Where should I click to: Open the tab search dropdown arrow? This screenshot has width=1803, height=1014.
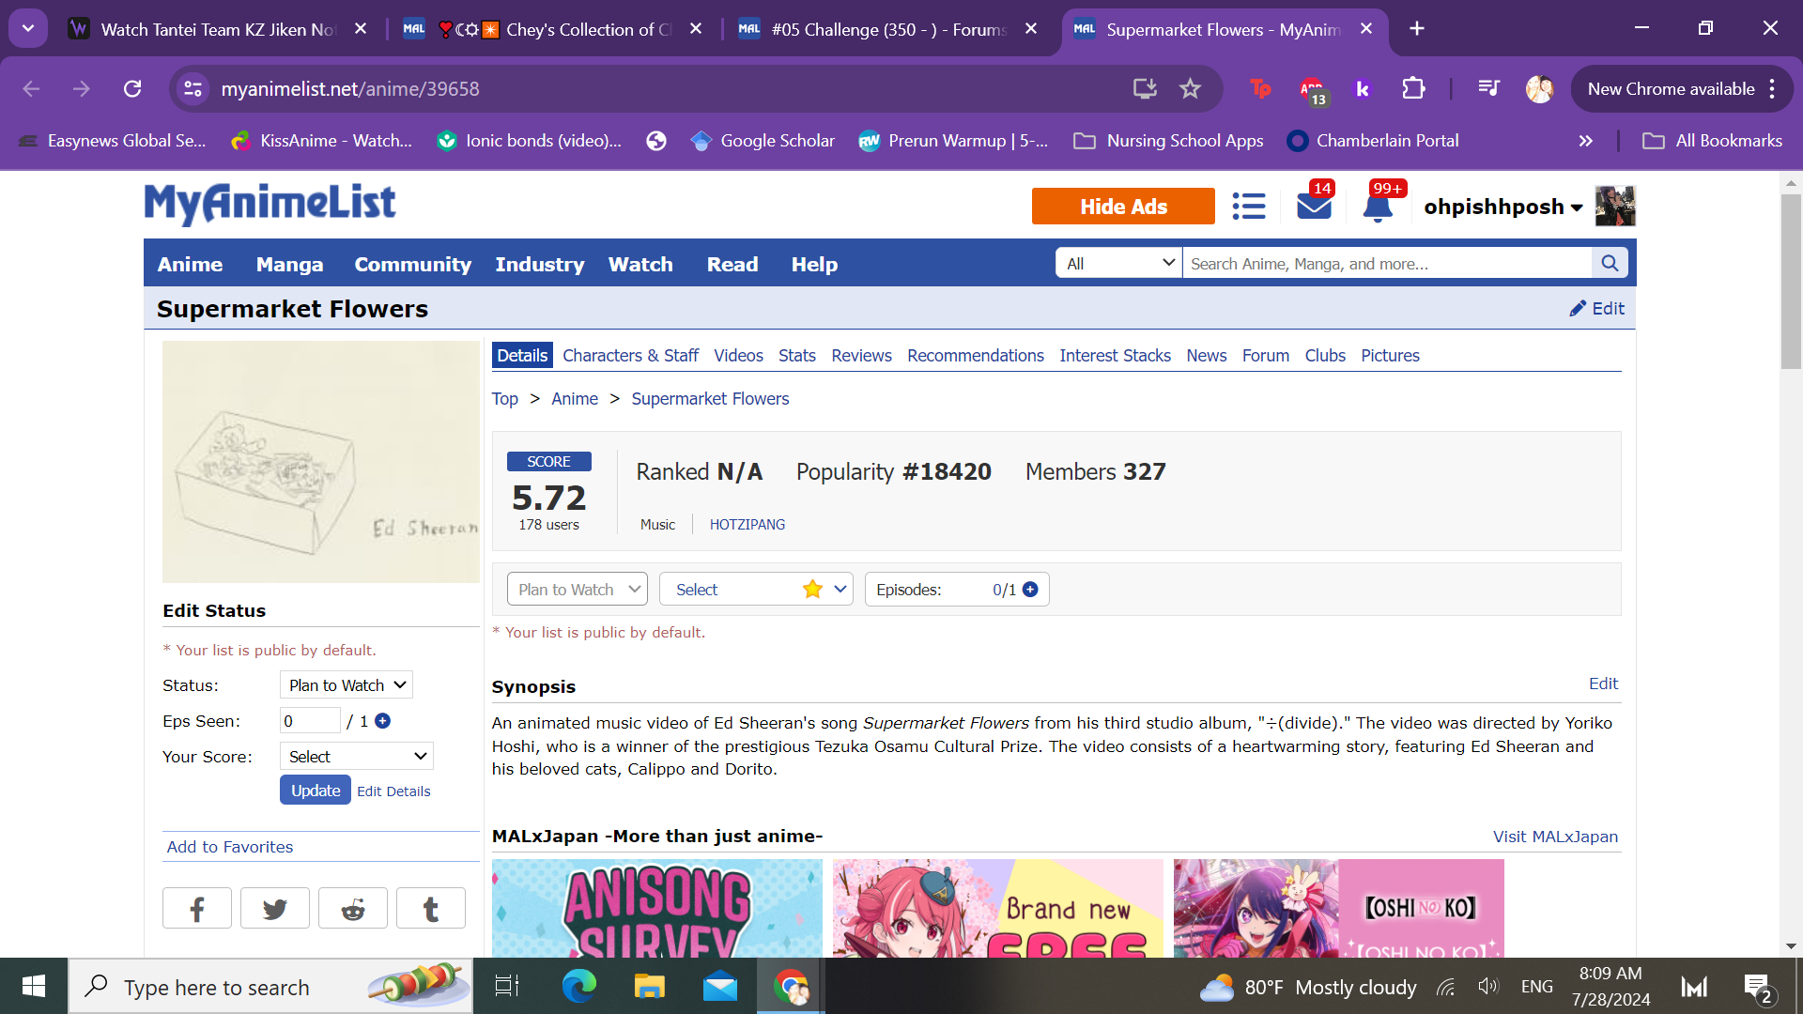tap(28, 28)
